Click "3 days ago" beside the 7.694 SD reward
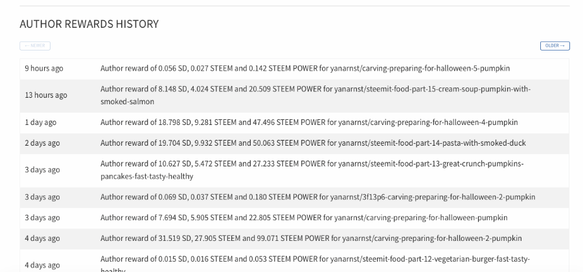The height and width of the screenshot is (272, 583). coord(42,218)
